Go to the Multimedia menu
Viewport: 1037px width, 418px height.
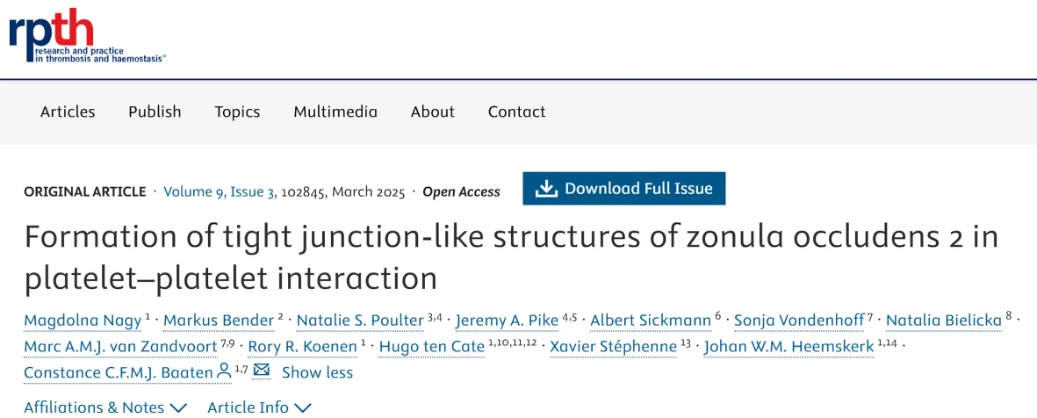335,112
